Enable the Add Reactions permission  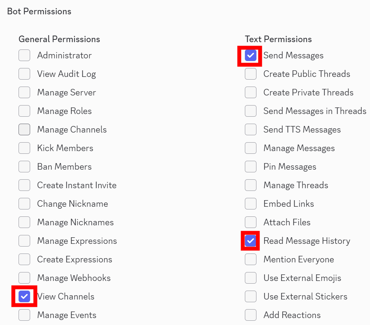point(251,315)
